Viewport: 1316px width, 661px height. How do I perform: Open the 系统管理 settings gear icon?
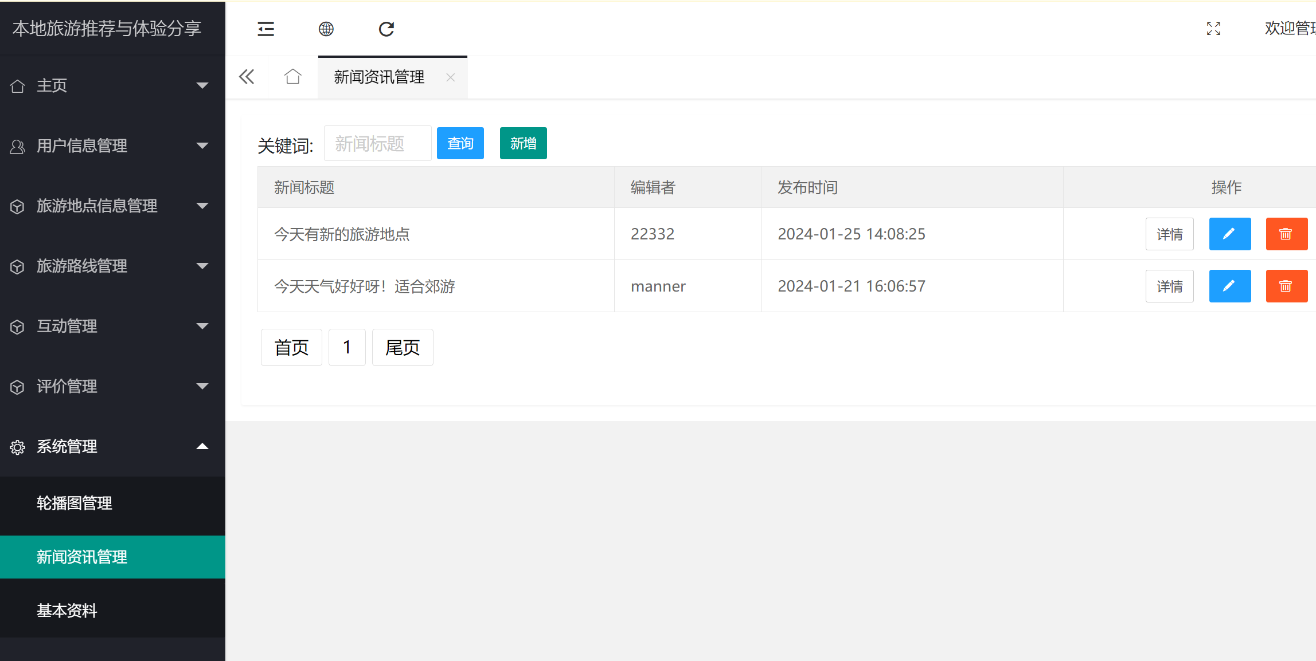(17, 447)
